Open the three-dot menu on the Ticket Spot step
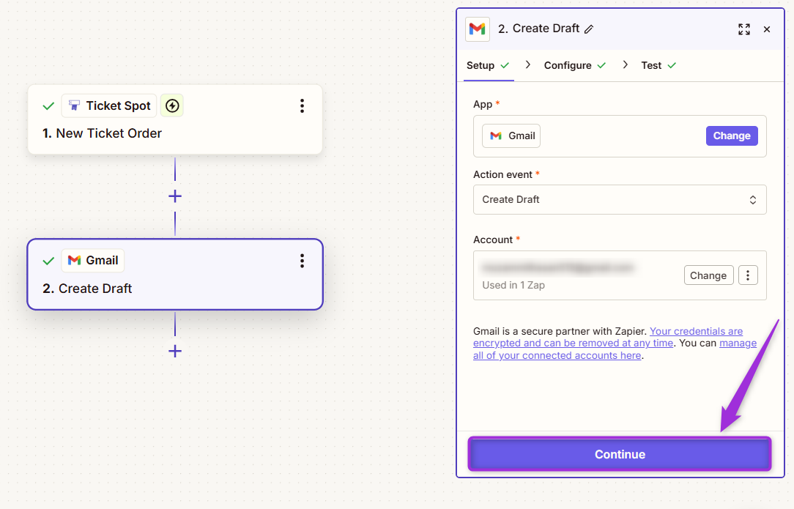Screen dimensions: 794x509 (x=302, y=105)
